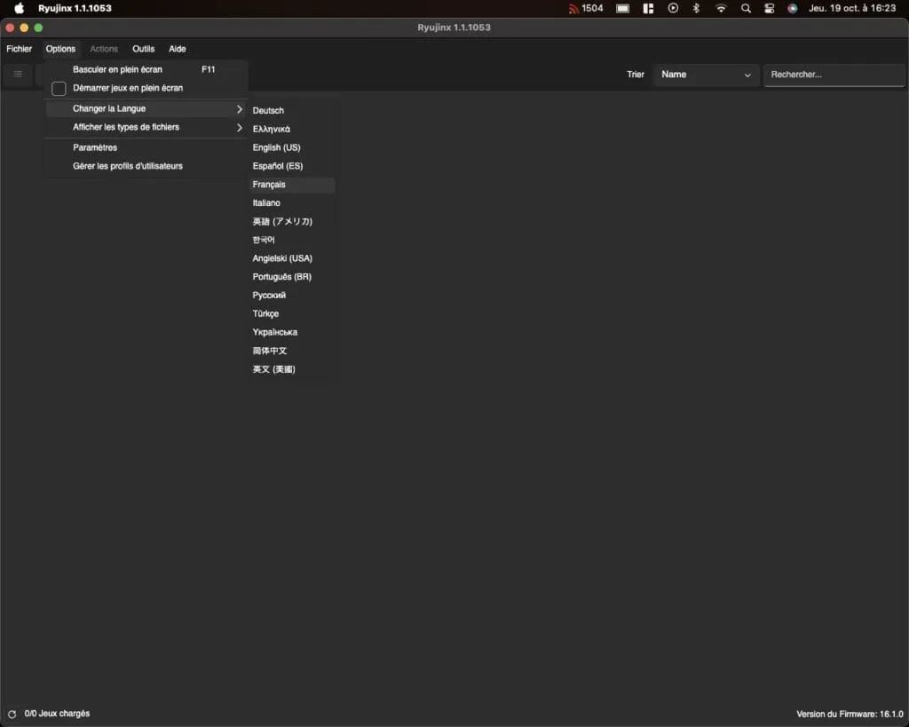Click the Wi-Fi icon in the menu bar

pos(721,8)
